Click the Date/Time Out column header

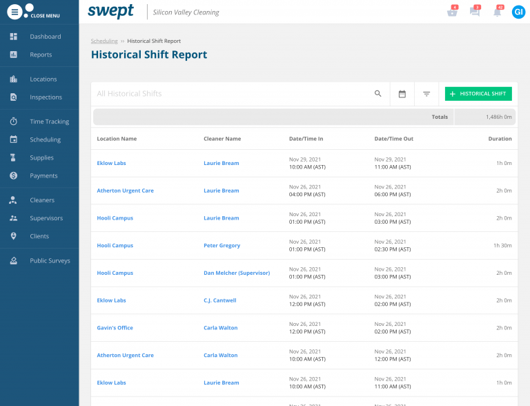tap(394, 139)
